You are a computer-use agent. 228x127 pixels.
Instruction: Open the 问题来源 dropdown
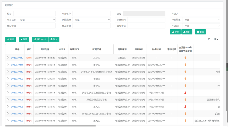pos(92,20)
